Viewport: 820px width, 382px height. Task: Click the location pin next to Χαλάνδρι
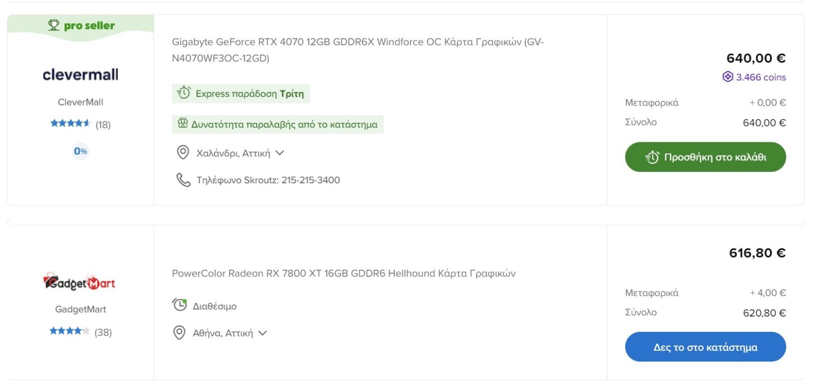pyautogui.click(x=183, y=153)
